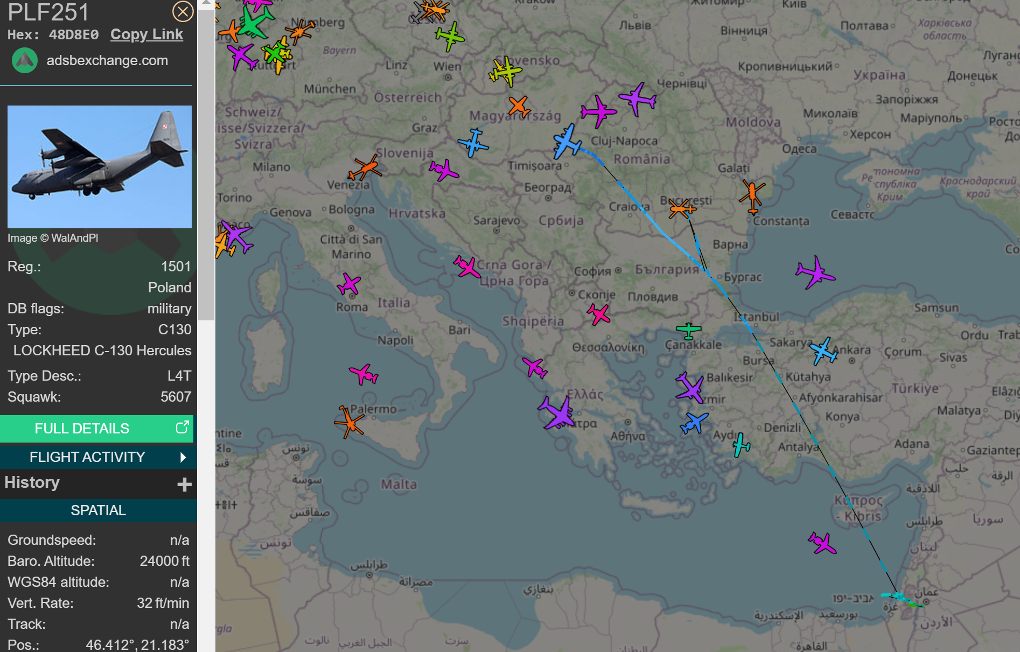The width and height of the screenshot is (1020, 652).
Task: Click the Copy Link text
Action: (x=146, y=34)
